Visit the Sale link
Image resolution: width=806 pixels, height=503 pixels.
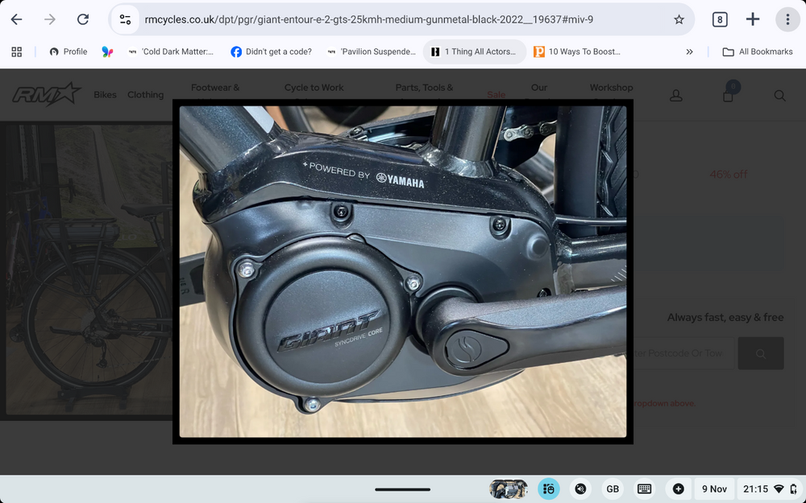(496, 94)
